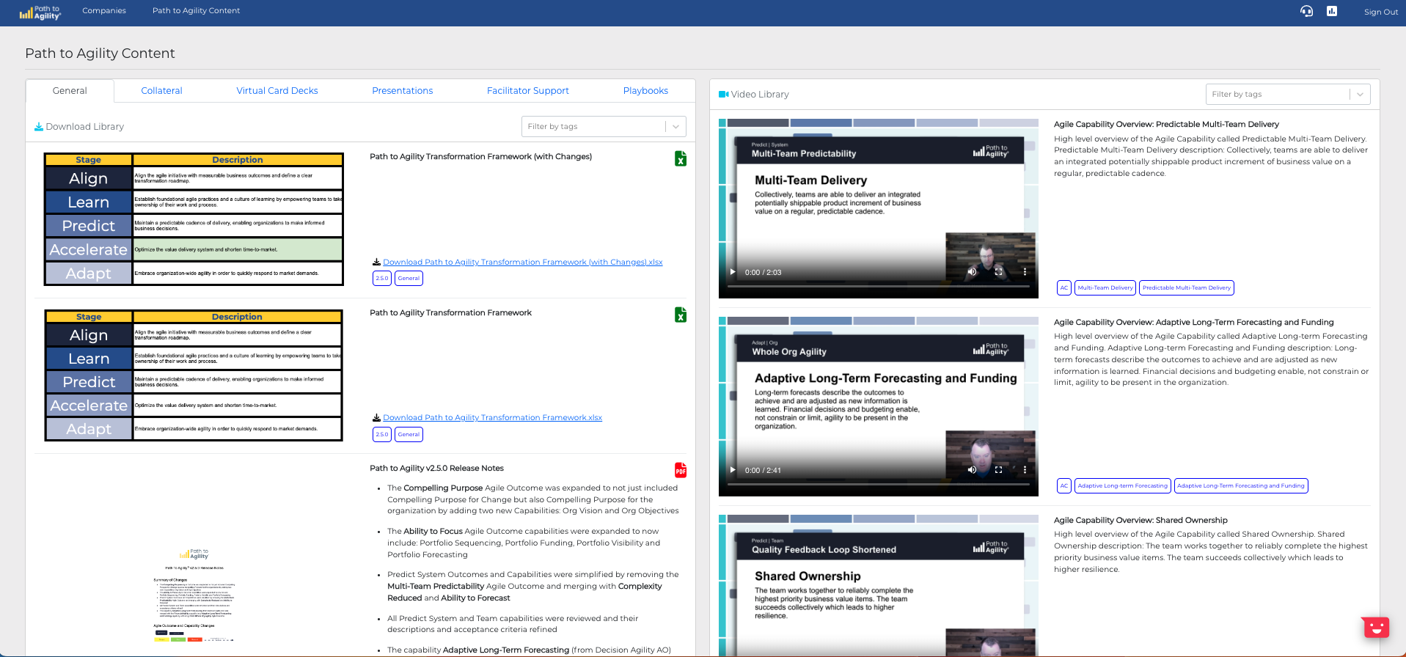Image resolution: width=1406 pixels, height=657 pixels.
Task: Switch to the Presentations tab
Action: pos(403,91)
